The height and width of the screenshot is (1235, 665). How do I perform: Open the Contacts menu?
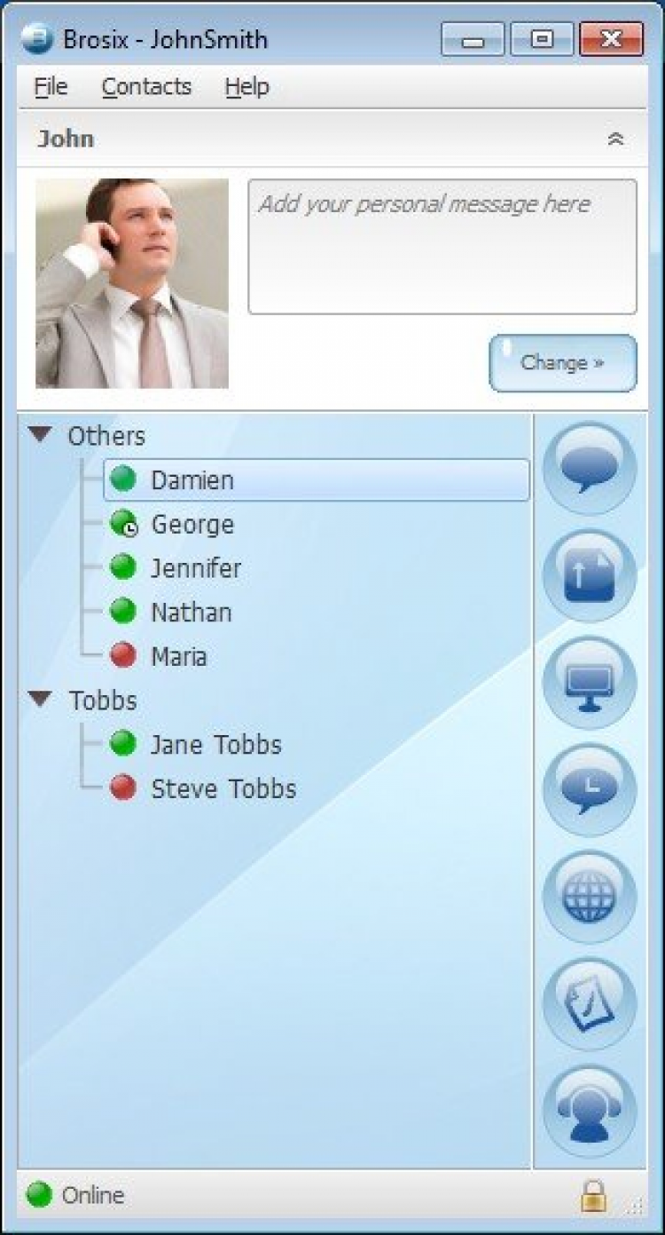146,87
